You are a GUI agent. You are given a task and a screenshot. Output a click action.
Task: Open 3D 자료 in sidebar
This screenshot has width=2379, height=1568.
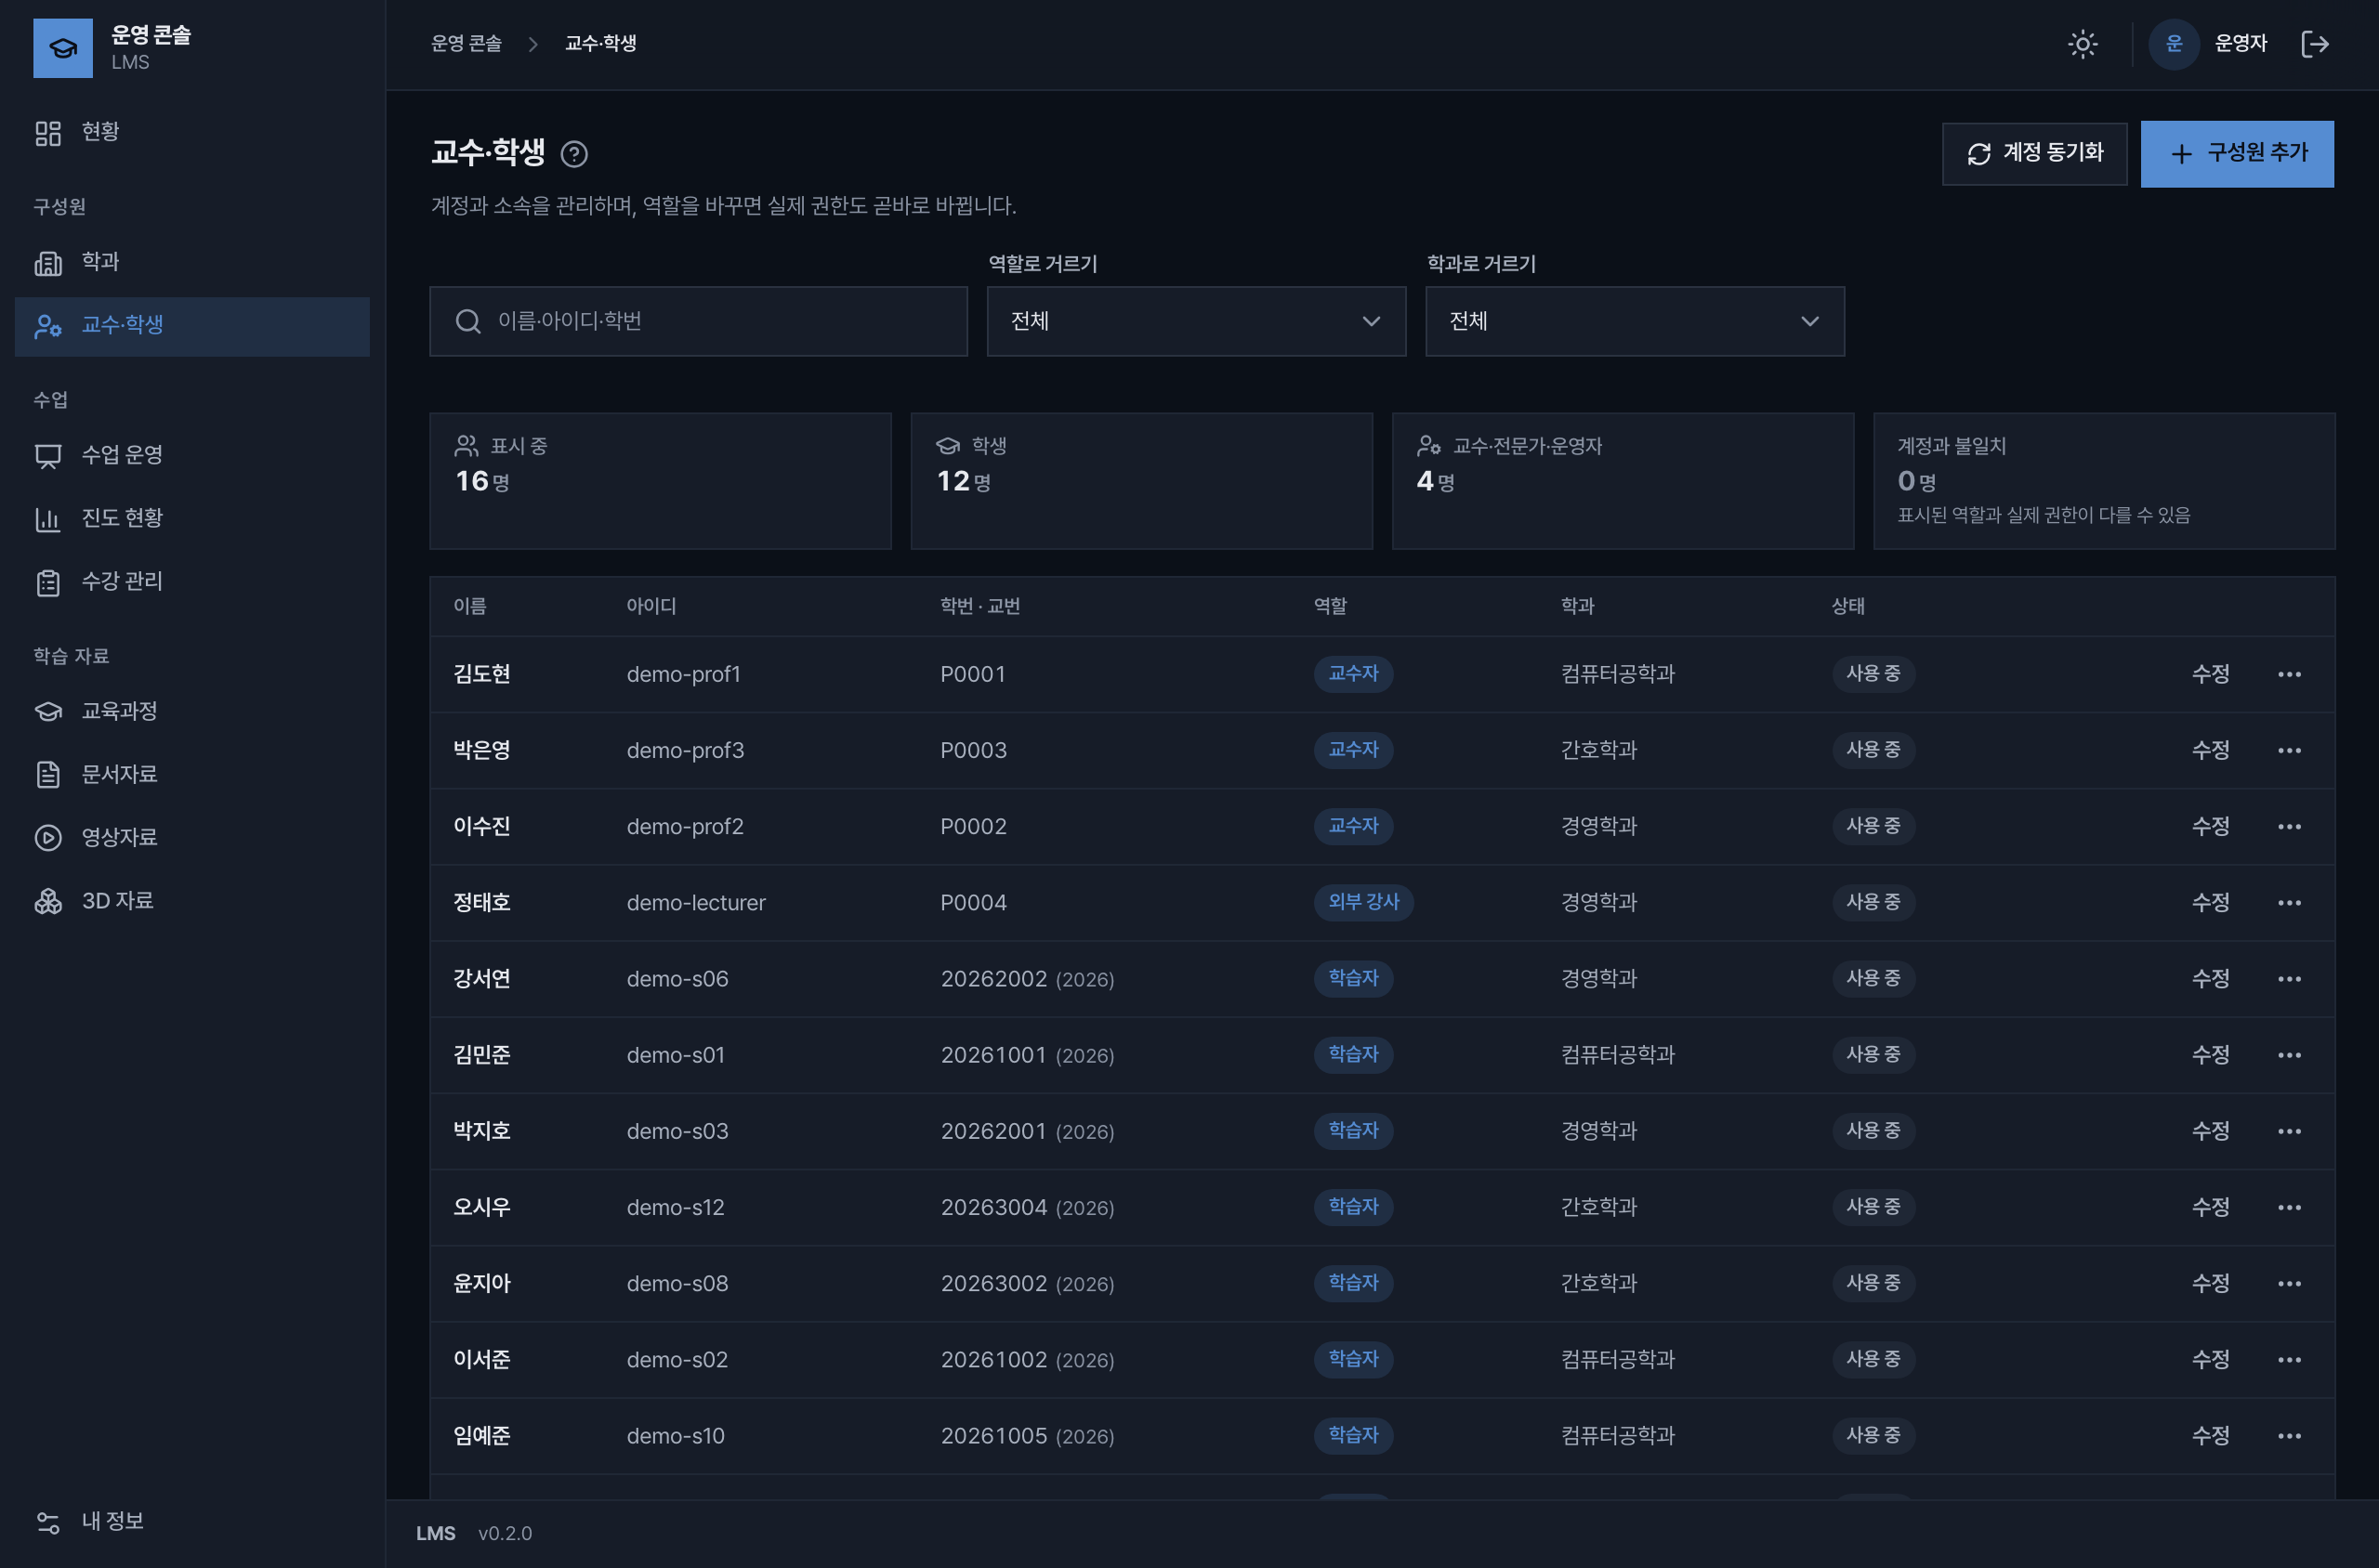click(x=192, y=901)
